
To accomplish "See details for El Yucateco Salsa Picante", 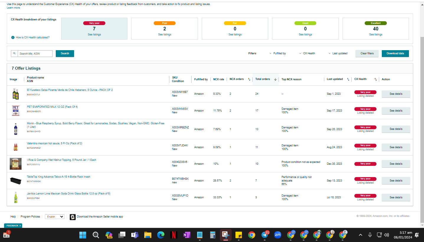I will click(x=396, y=94).
